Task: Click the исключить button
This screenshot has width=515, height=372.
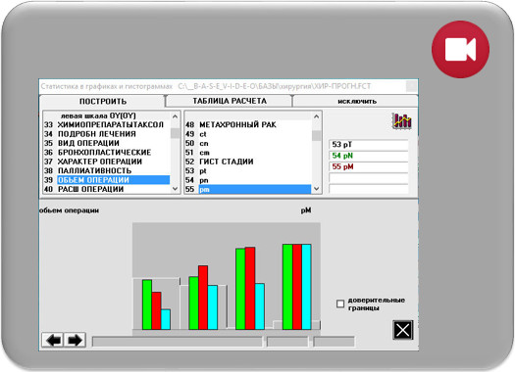Action: (356, 101)
